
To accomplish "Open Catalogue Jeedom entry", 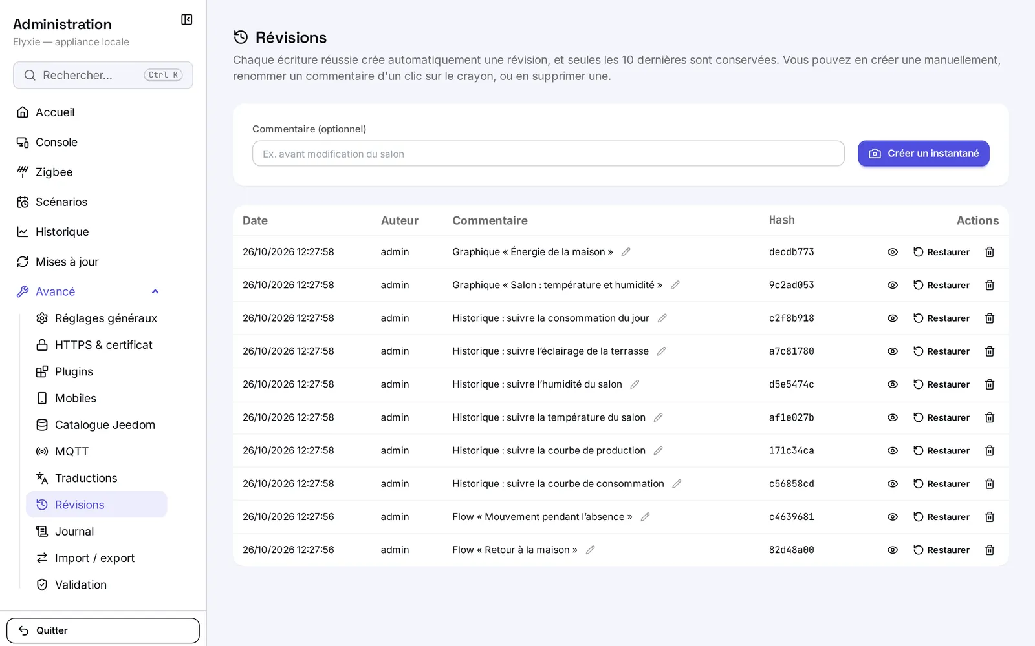I will point(96,425).
